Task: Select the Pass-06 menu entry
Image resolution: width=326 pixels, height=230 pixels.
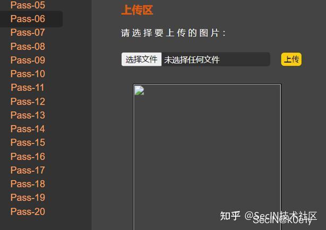Action: click(x=28, y=19)
